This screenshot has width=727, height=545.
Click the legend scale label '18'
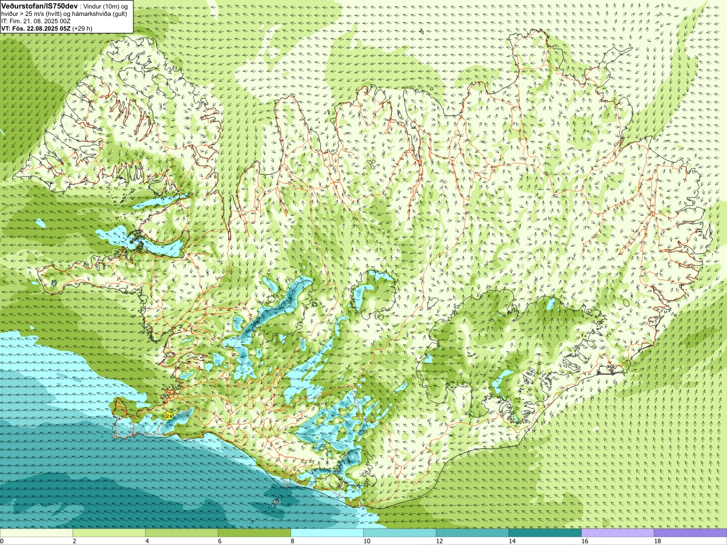657,541
